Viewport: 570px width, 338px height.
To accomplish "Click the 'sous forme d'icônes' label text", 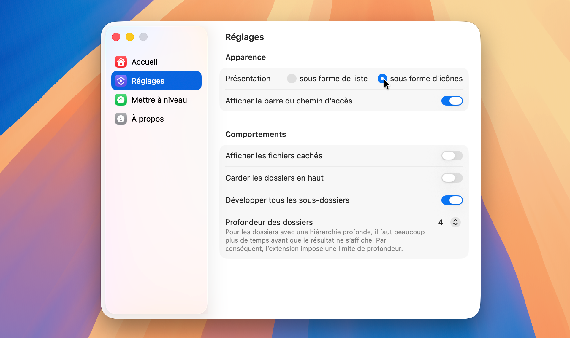I will (426, 79).
